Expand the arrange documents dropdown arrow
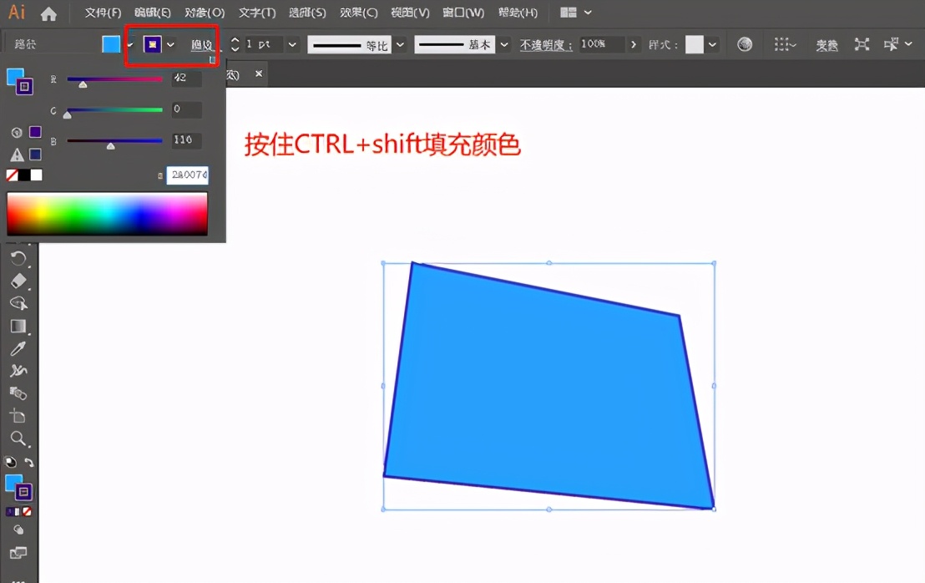The image size is (925, 583). coord(588,13)
